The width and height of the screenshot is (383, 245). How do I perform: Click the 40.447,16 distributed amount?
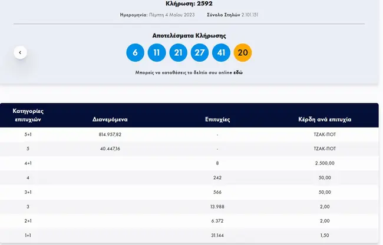tap(110, 149)
